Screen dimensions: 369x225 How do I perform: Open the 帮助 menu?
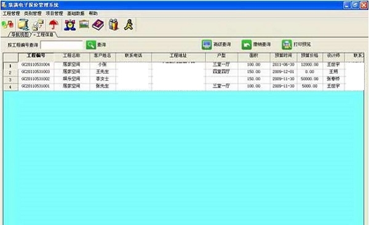(93, 13)
